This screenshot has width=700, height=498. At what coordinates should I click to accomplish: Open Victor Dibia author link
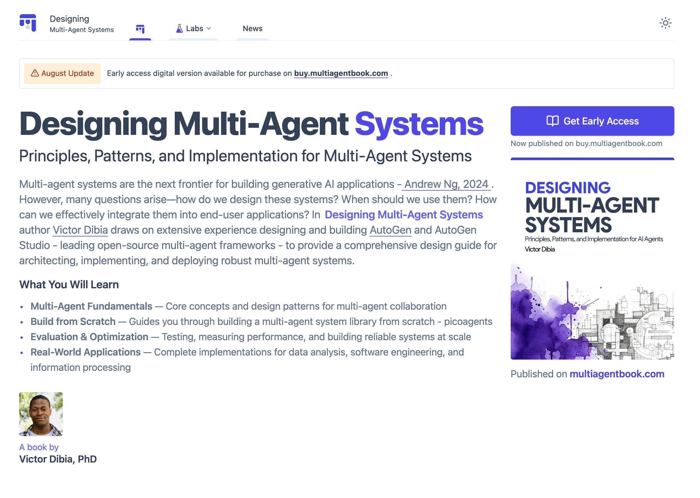click(80, 230)
